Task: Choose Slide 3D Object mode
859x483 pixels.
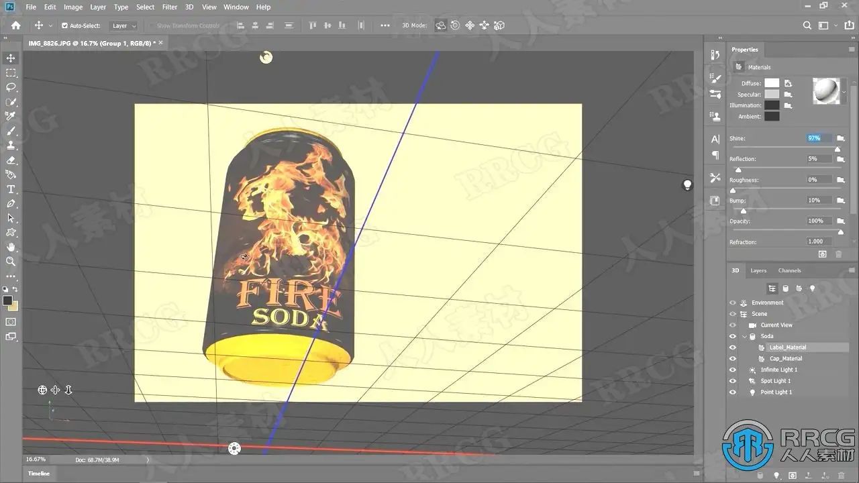Action: 484,25
